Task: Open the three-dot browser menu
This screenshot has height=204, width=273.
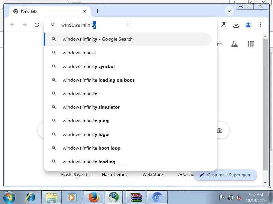Action: 261,25
